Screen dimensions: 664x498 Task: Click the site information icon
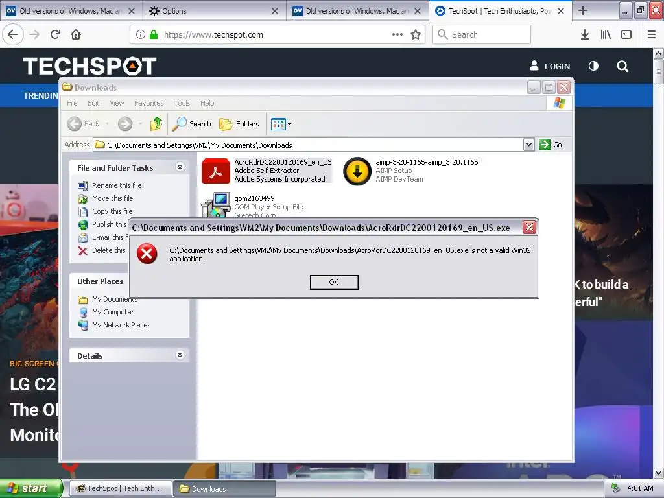(x=141, y=34)
